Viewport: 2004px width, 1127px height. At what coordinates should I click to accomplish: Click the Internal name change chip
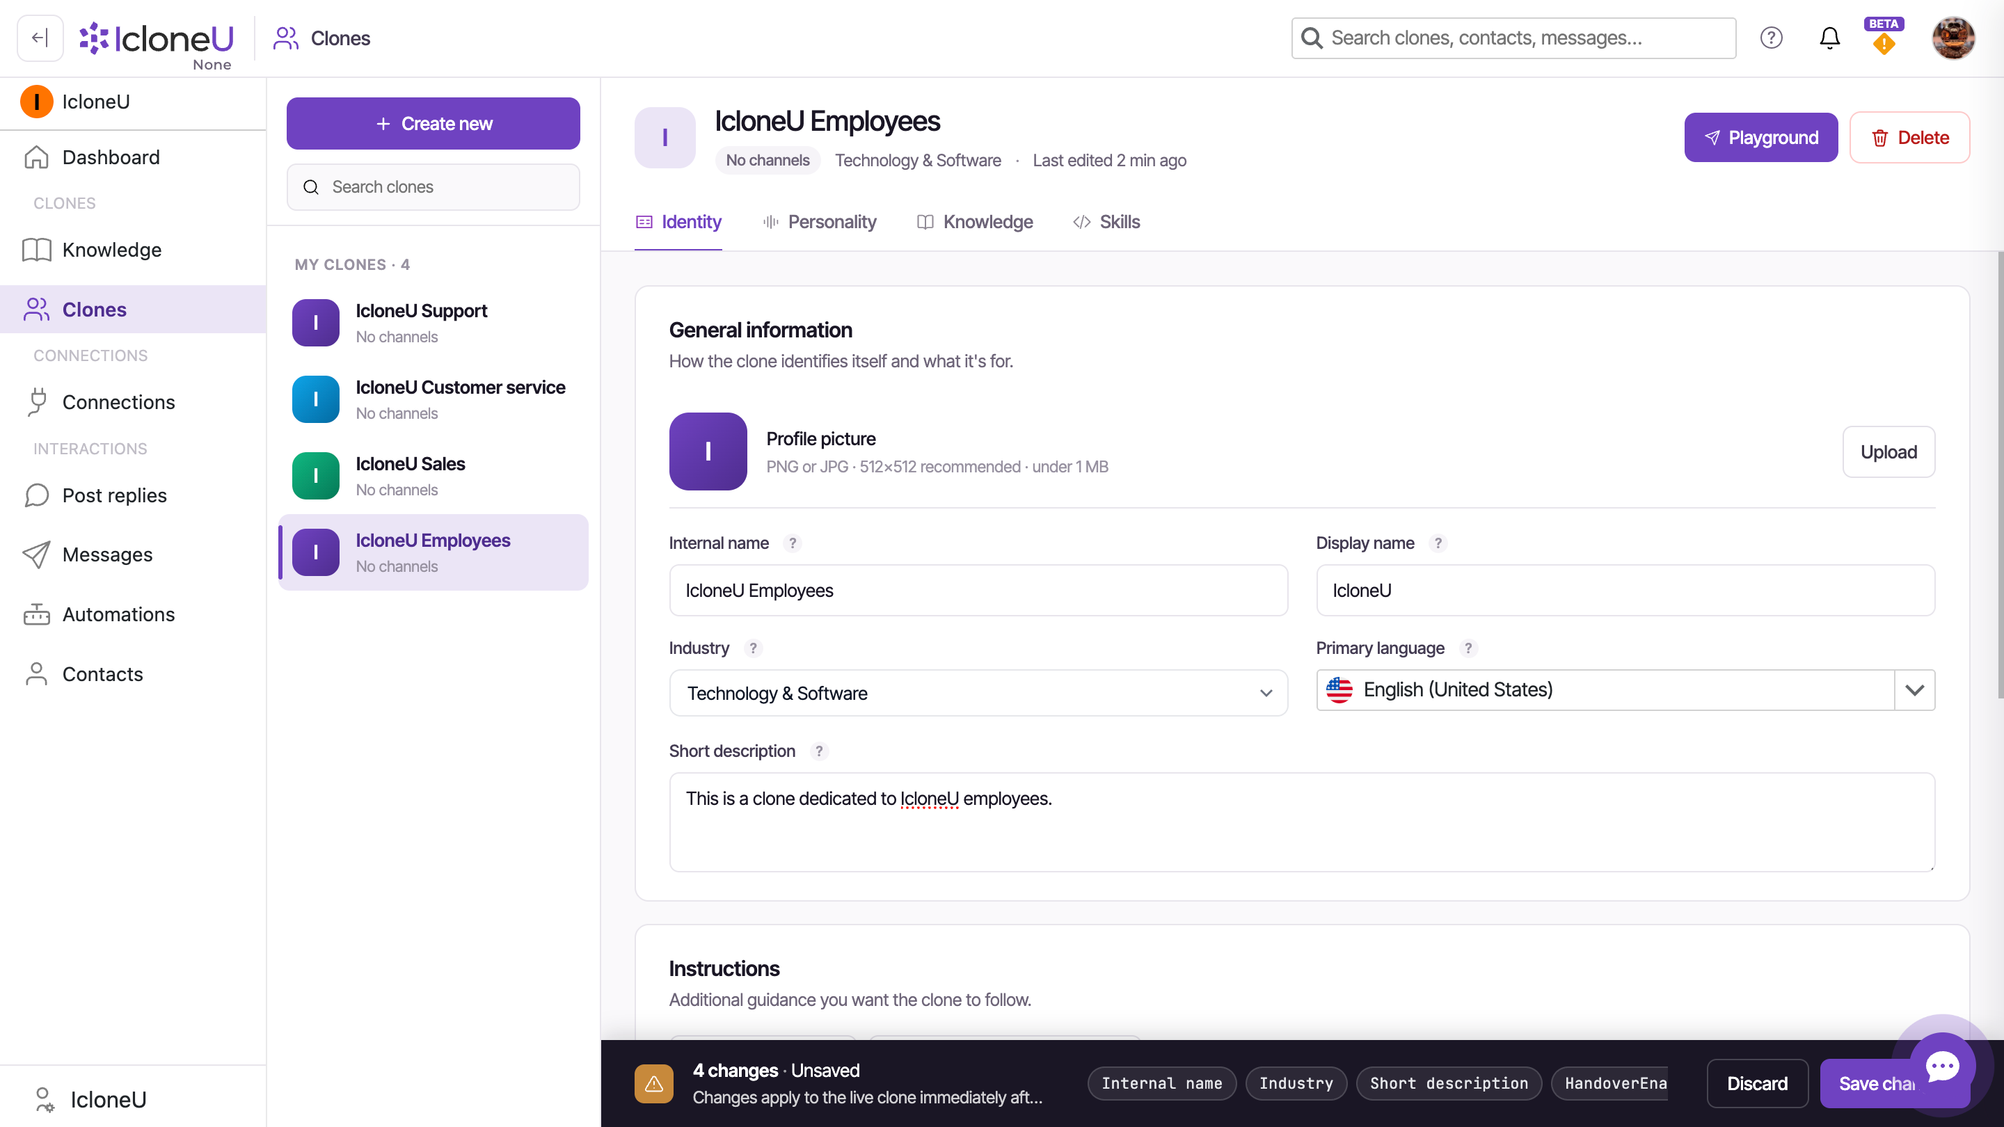point(1161,1083)
